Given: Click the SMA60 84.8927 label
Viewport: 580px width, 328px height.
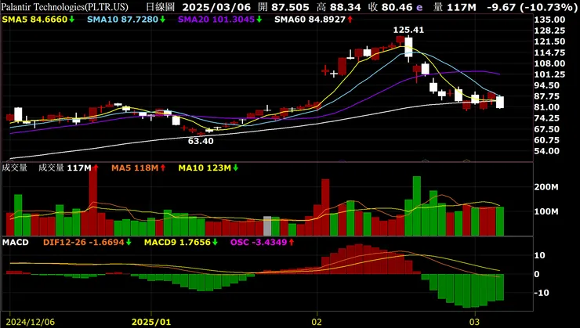Looking at the screenshot, I should click(x=310, y=20).
